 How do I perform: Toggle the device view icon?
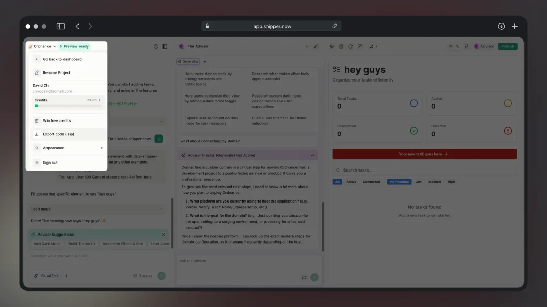point(372,46)
